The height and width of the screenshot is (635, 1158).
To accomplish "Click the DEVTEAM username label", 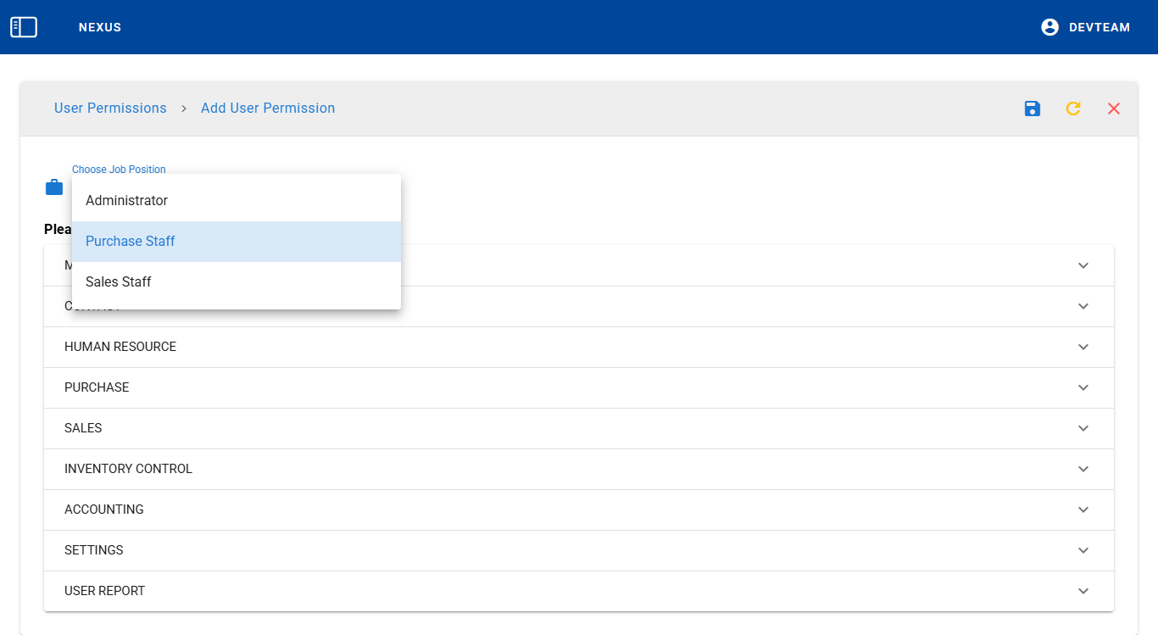I will pos(1100,27).
